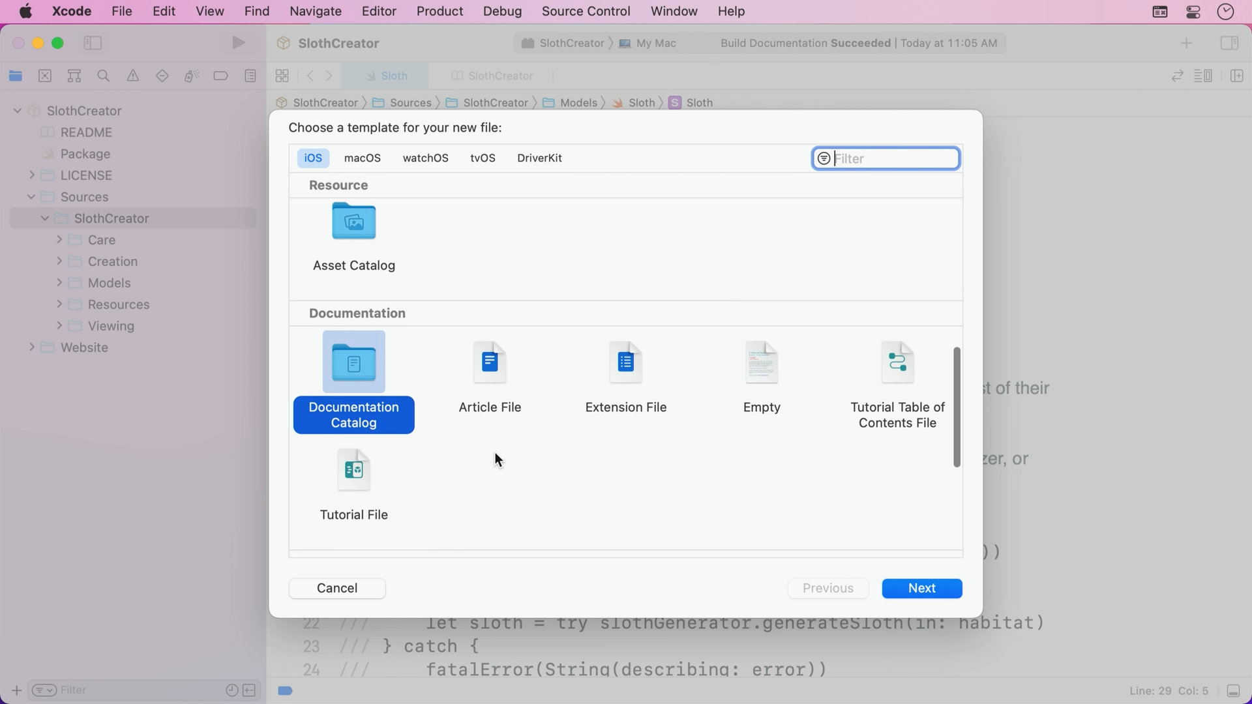Click the template list scrollbar
This screenshot has width=1252, height=704.
pyautogui.click(x=957, y=407)
